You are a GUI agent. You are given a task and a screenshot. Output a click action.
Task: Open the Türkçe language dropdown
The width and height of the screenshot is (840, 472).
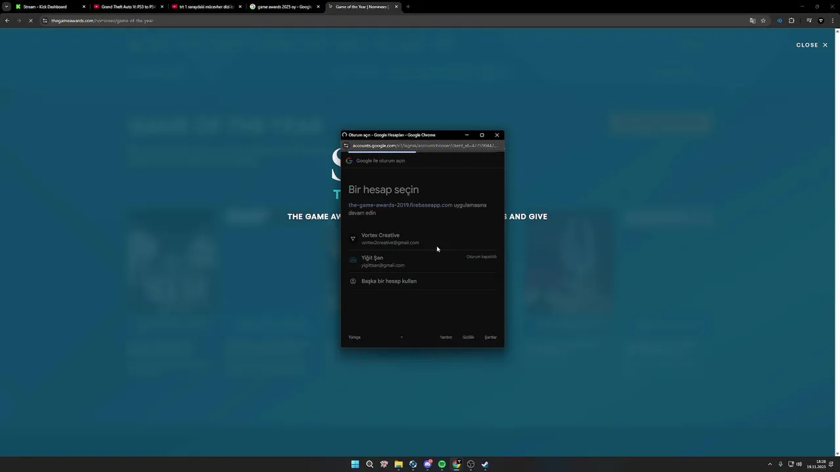point(376,337)
